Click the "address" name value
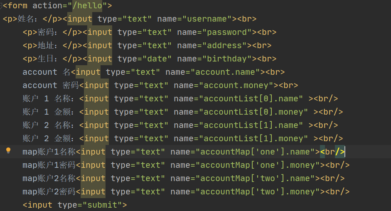The image size is (391, 211). point(224,45)
